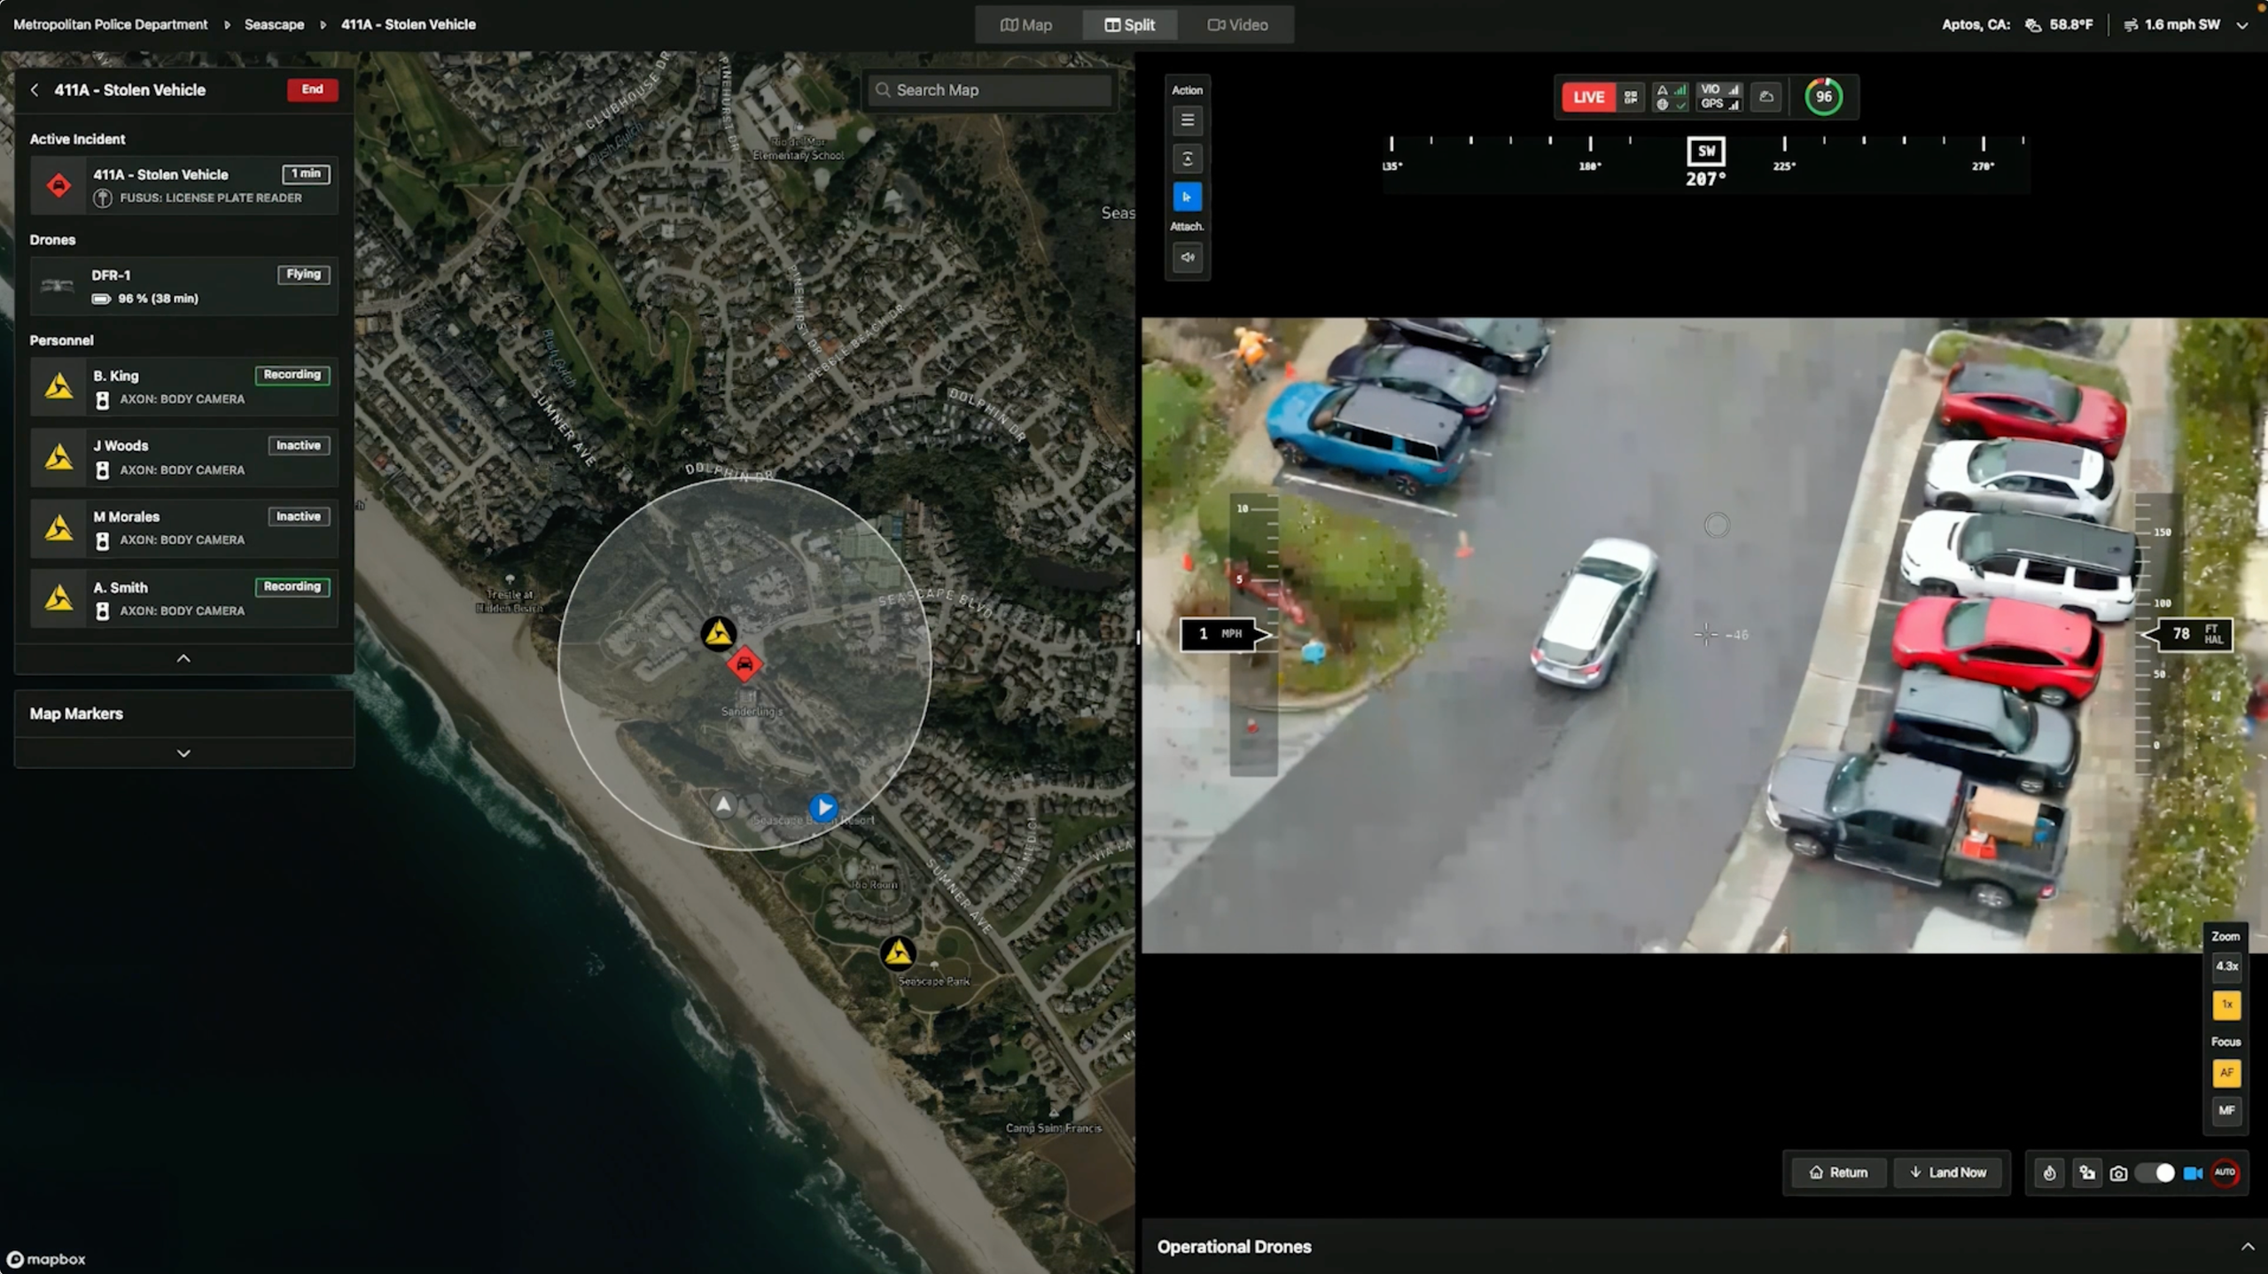Click the Search Map input field
Image resolution: width=2268 pixels, height=1274 pixels.
pos(993,89)
